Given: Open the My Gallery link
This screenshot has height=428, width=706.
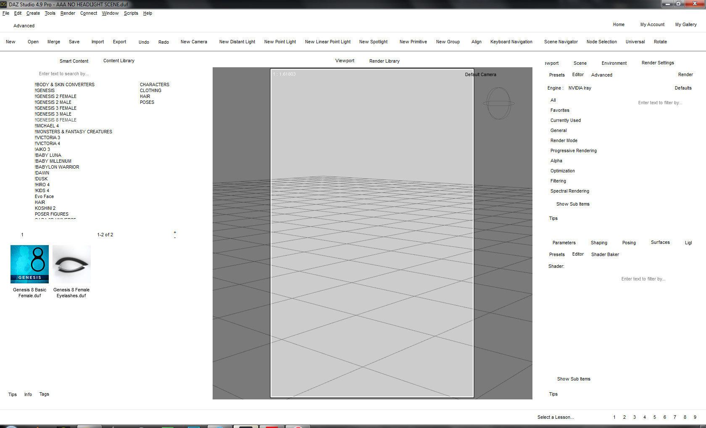Looking at the screenshot, I should (686, 24).
